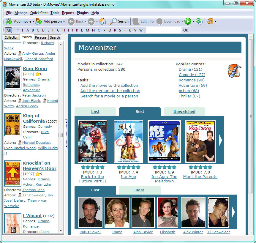The width and height of the screenshot is (256, 243).
Task: Expand the Add person dropdown arrow
Action: [x=64, y=21]
